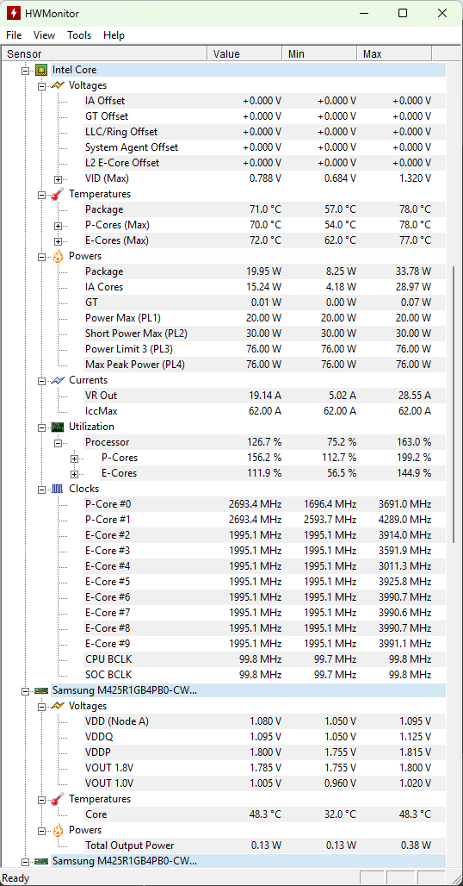Collapse the Processor utilization node

[58, 443]
